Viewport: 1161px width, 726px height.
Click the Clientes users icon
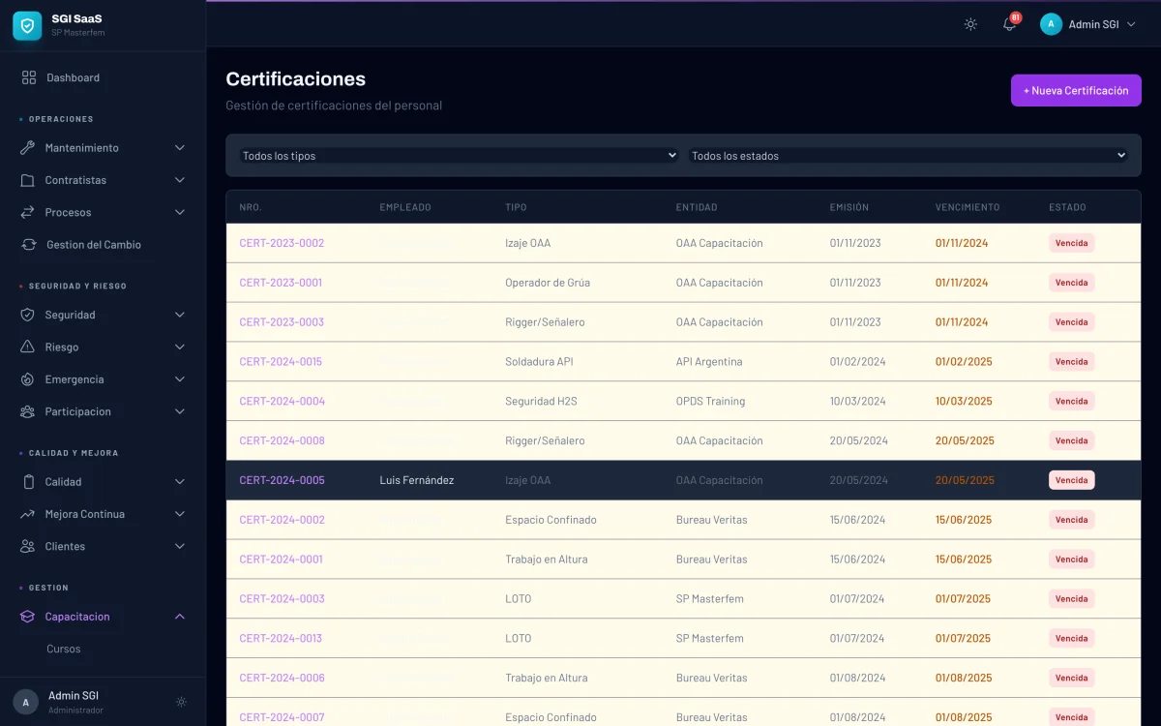[28, 546]
